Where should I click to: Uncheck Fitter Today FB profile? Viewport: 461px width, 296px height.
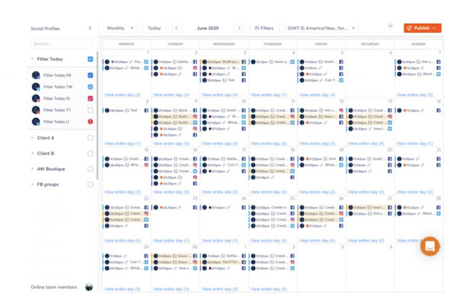pyautogui.click(x=90, y=75)
